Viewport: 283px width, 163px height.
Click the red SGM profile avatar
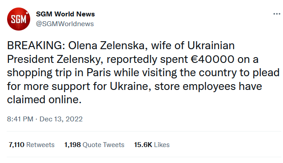(x=19, y=19)
